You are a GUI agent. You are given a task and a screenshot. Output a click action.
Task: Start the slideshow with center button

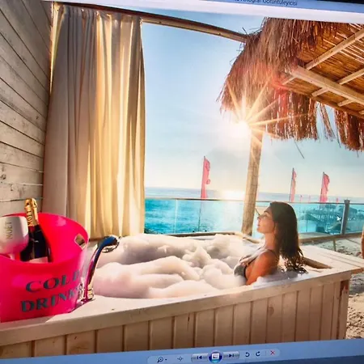click(x=215, y=356)
